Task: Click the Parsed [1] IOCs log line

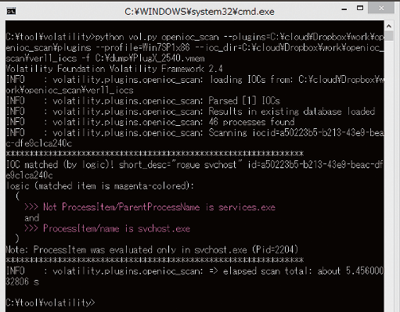Action: coord(143,101)
